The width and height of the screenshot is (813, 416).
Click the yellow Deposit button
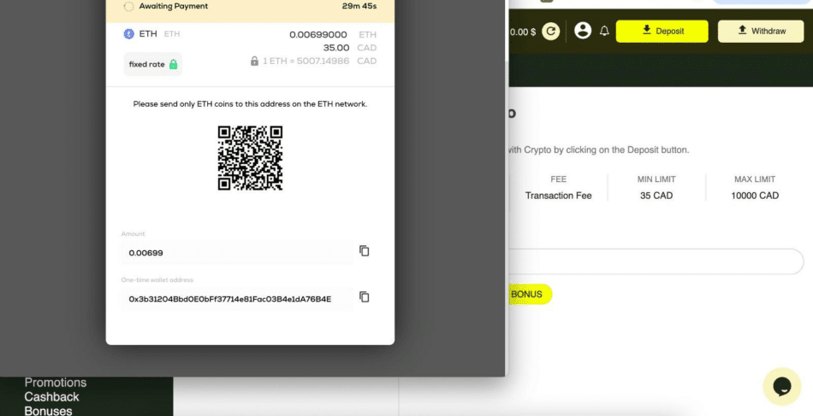pos(662,31)
